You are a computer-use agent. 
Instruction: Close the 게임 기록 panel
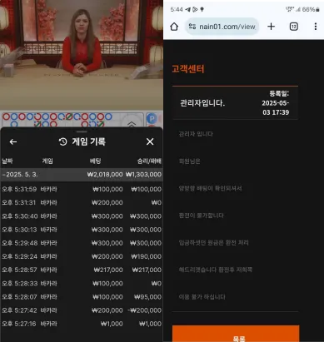(x=150, y=141)
